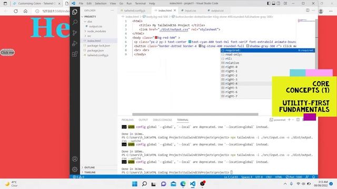Click the split editor icon

(308, 10)
